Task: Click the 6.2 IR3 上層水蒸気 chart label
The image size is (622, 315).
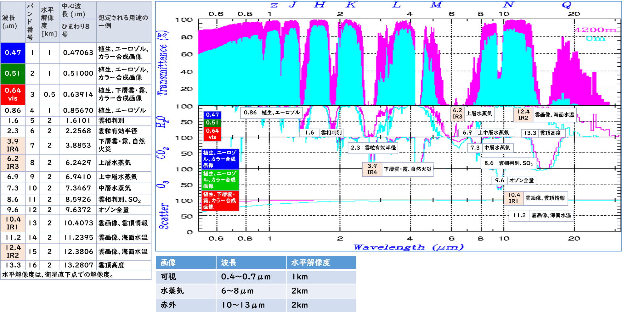Action: [x=472, y=114]
